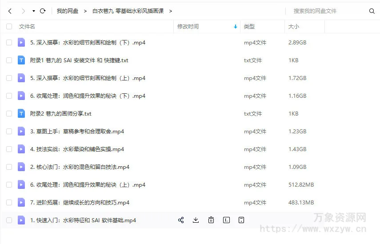Click the blue sort arrow beside 修改时间
Viewport: 380px width, 244px height.
coord(235,27)
